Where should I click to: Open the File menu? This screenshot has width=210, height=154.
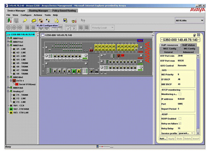(8, 15)
